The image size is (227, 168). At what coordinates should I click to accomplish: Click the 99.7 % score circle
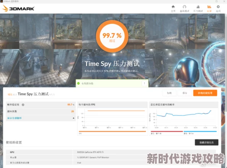[112, 36]
